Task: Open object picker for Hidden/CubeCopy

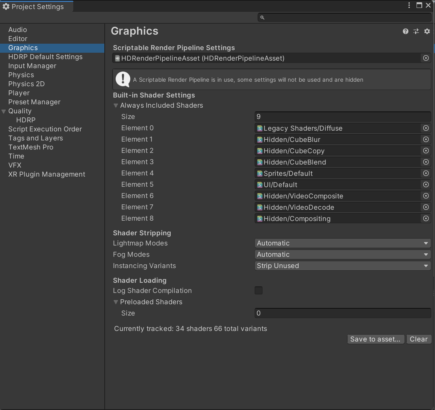Action: pos(426,151)
